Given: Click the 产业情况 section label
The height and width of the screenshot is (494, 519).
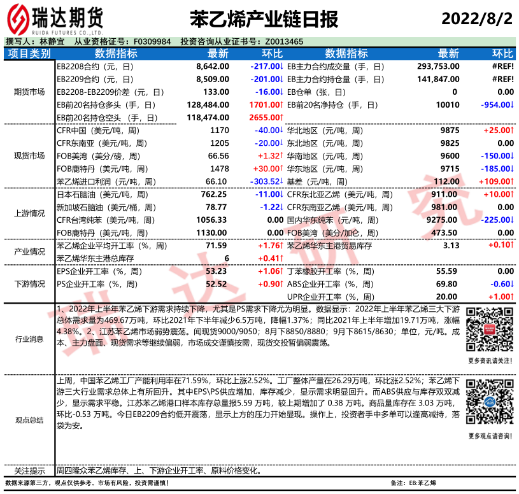Looking at the screenshot, I should point(29,251).
